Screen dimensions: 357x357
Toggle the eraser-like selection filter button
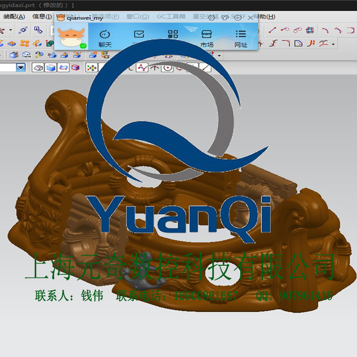tap(38, 68)
